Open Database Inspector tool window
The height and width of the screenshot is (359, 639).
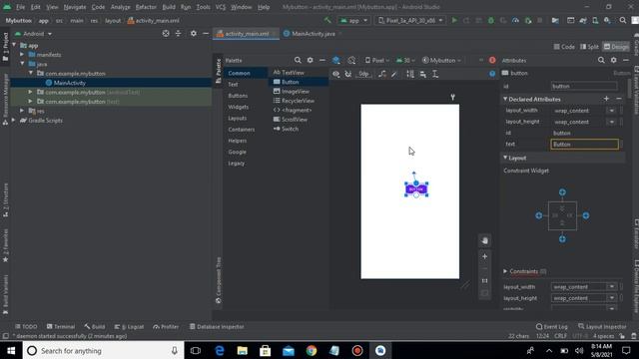pos(217,326)
